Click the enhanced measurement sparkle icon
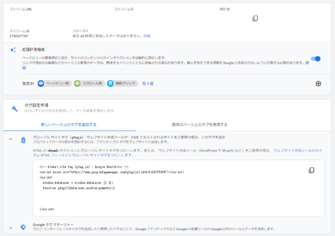 [x=13, y=50]
